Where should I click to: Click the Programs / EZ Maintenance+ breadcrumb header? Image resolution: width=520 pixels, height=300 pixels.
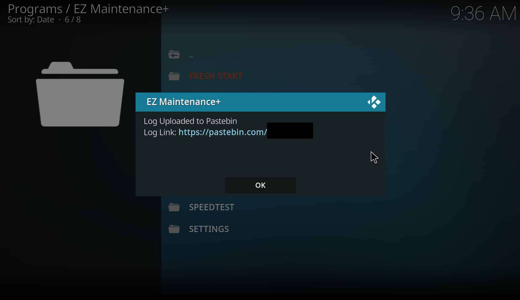[88, 9]
